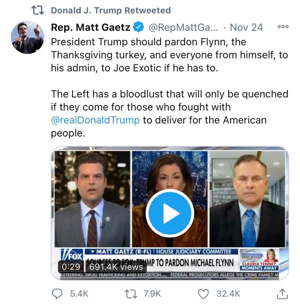The height and width of the screenshot is (306, 300).
Task: Open the three-dot more options menu
Action: pyautogui.click(x=283, y=27)
